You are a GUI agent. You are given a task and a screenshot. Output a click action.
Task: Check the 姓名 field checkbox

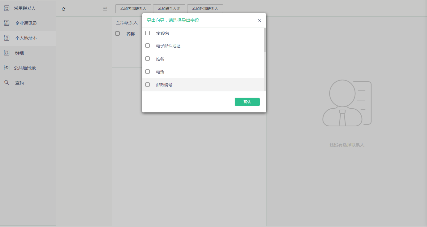[147, 59]
